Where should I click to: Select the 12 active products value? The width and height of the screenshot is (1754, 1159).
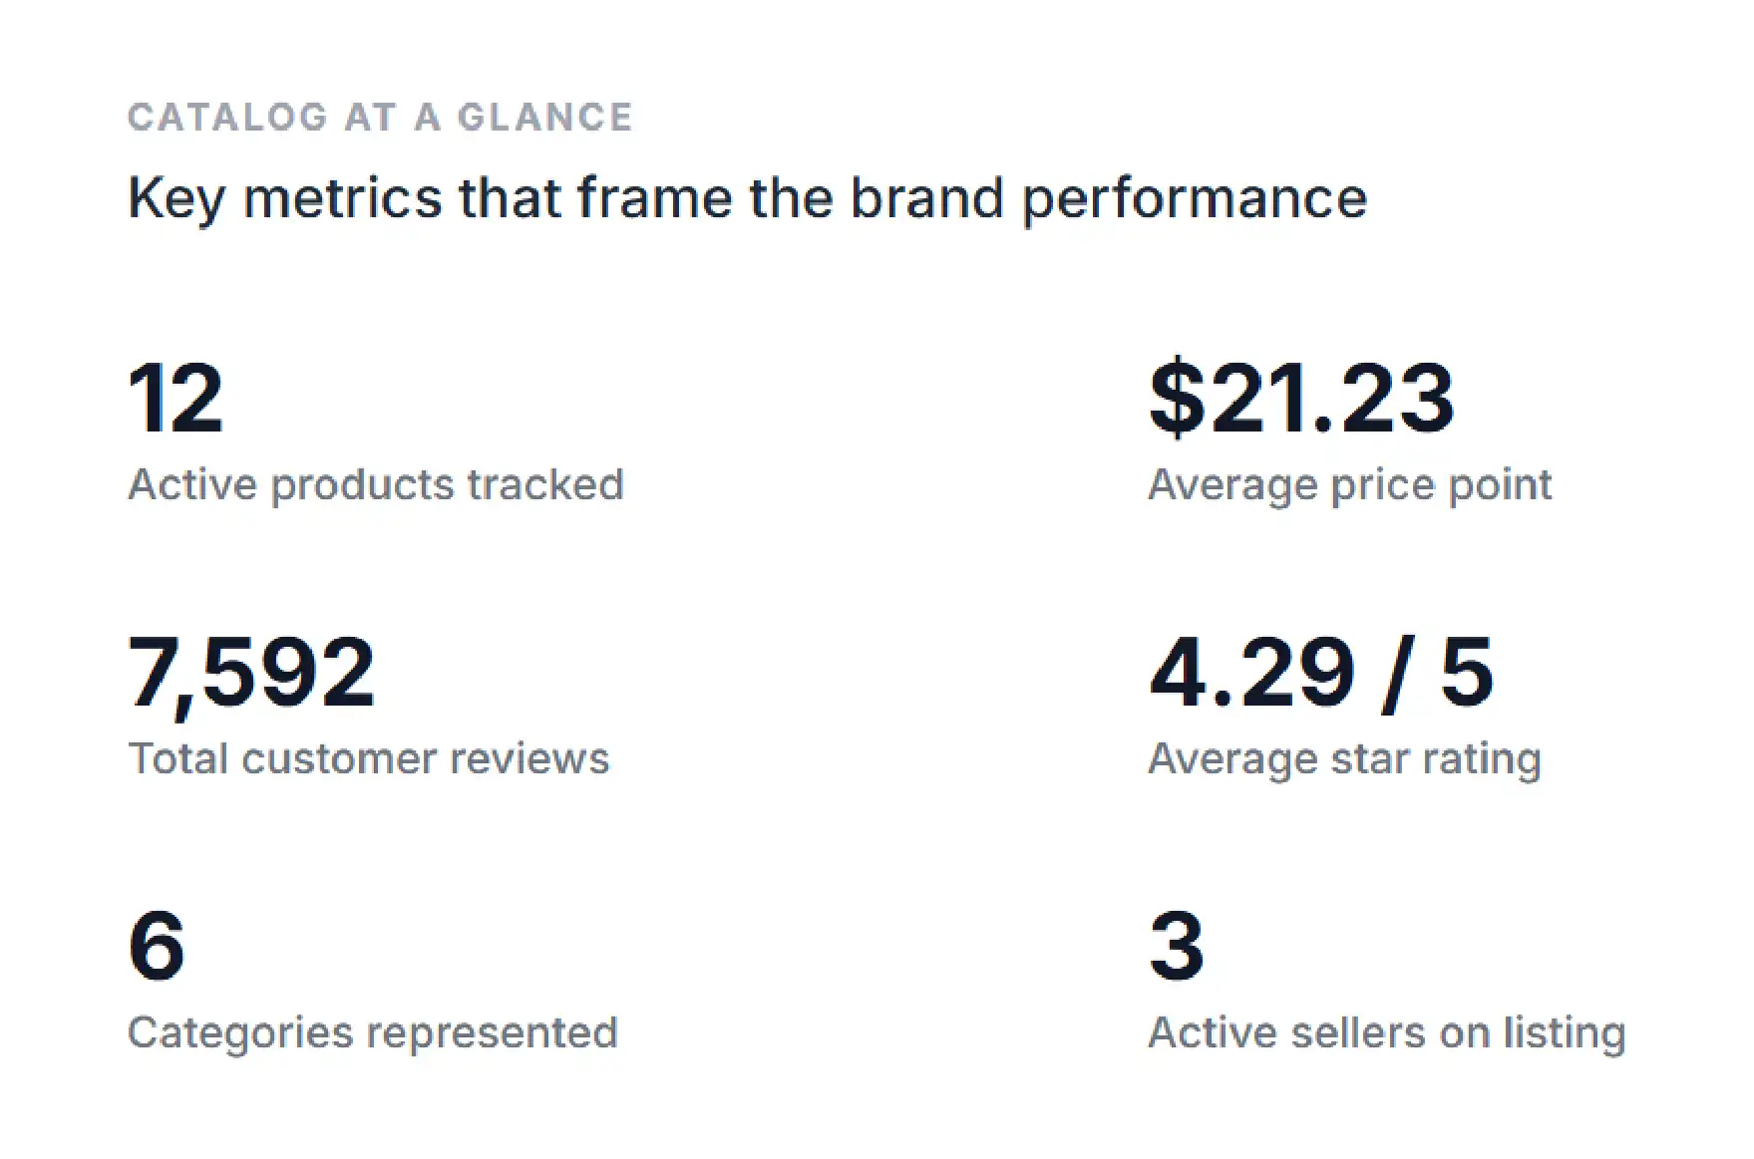point(175,399)
